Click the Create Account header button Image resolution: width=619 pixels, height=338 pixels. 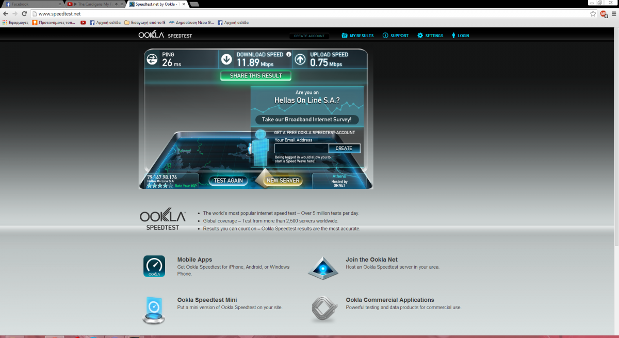(309, 36)
